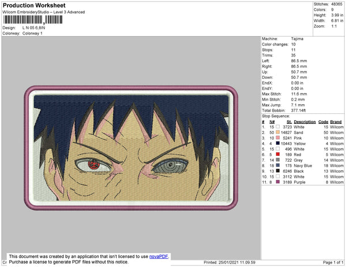Click the Left value 86.5 mm
The image size is (346, 267).
click(x=299, y=61)
